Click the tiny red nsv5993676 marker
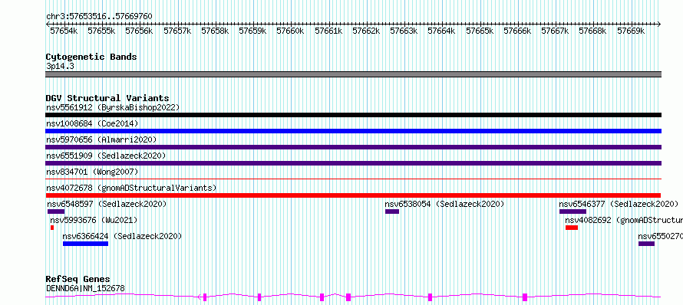This screenshot has width=683, height=305. point(52,228)
